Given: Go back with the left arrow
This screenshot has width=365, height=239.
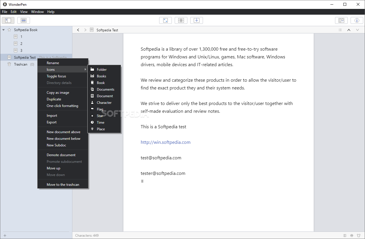Looking at the screenshot, I should tap(78, 30).
